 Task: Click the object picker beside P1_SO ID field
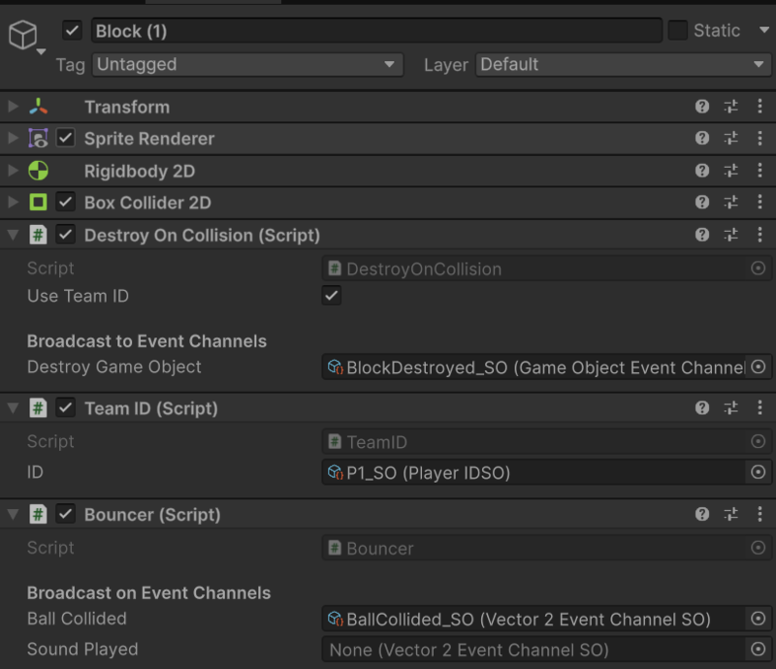click(759, 472)
